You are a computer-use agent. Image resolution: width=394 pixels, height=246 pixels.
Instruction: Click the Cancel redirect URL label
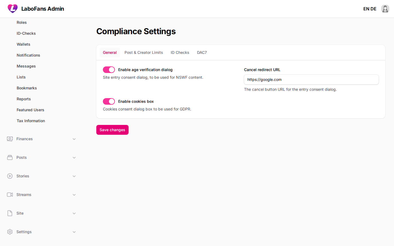coord(262,70)
